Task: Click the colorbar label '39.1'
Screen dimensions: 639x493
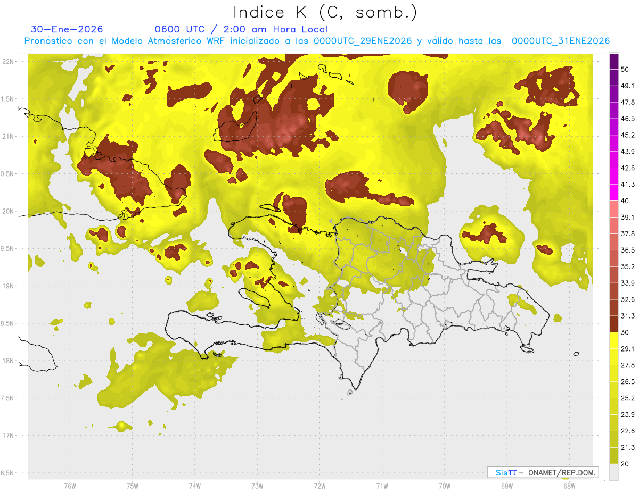Action: [628, 217]
